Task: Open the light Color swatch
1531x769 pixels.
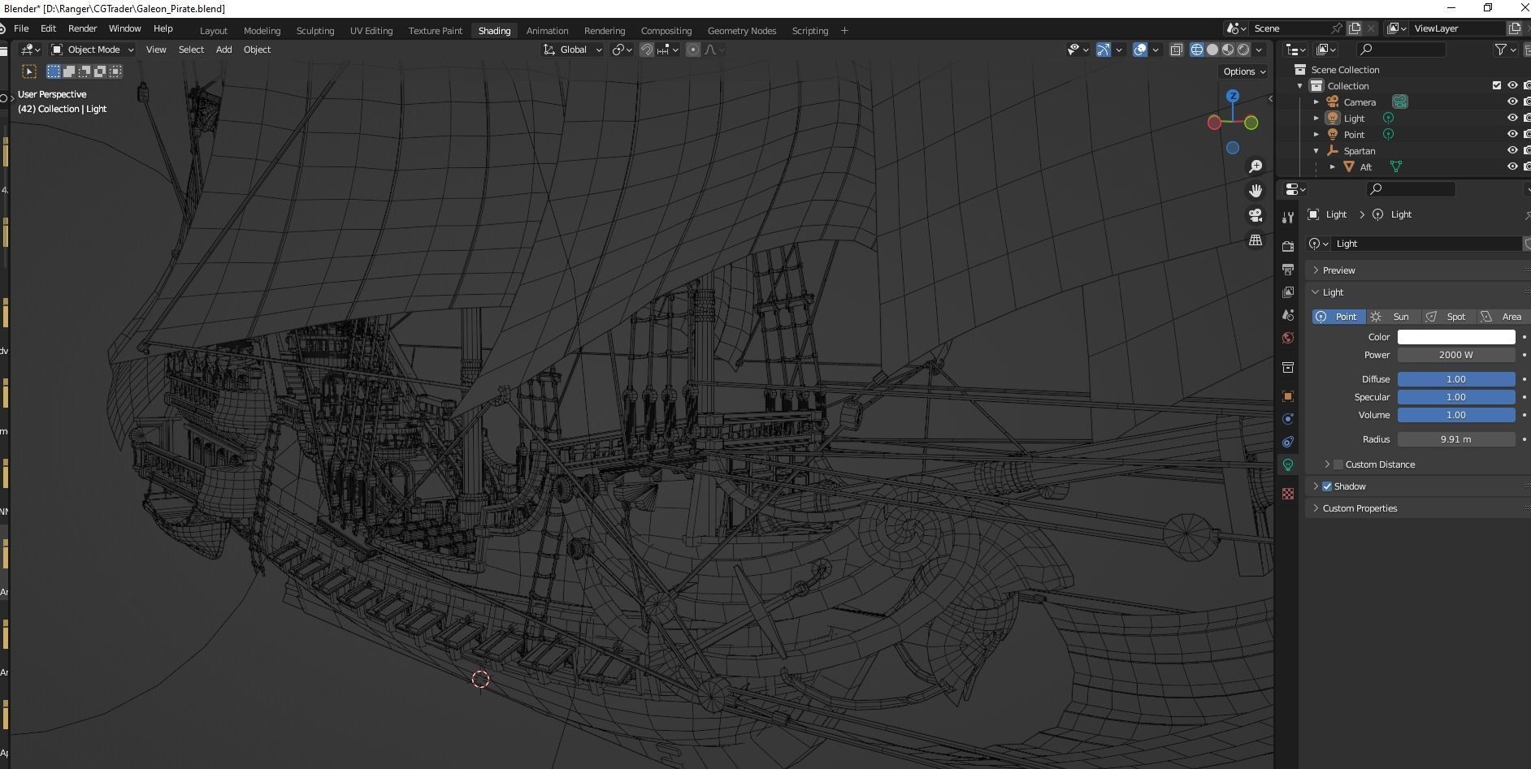Action: click(x=1456, y=337)
